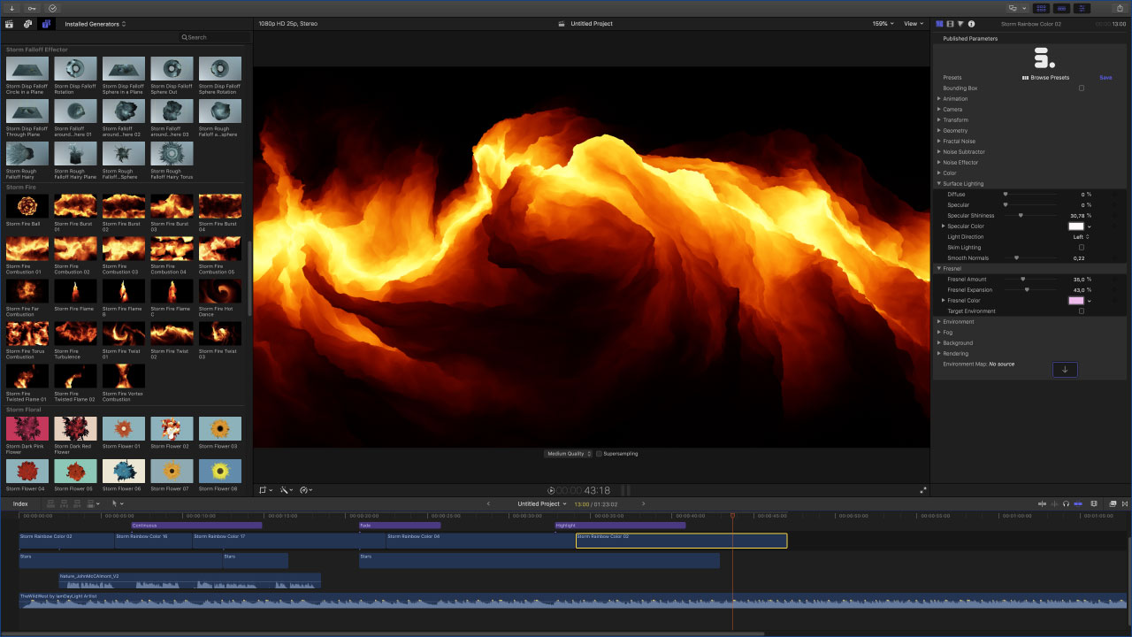The image size is (1132, 637).
Task: Toggle the headphones audio skimming icon
Action: 1066,503
